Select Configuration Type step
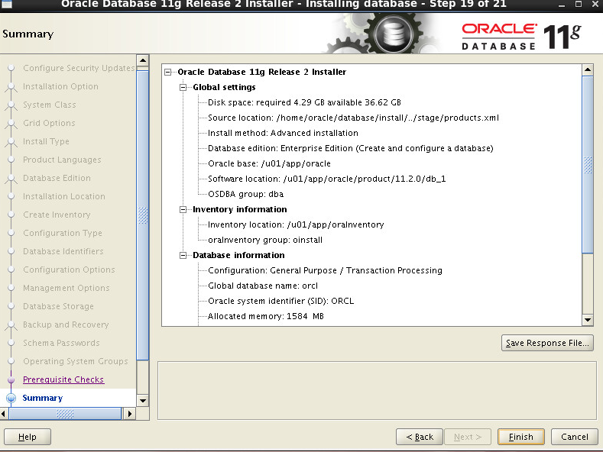 pyautogui.click(x=63, y=233)
